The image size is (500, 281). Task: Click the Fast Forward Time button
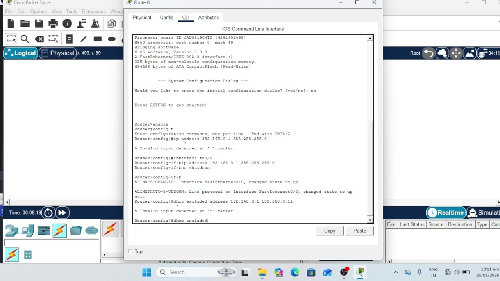pyautogui.click(x=62, y=213)
